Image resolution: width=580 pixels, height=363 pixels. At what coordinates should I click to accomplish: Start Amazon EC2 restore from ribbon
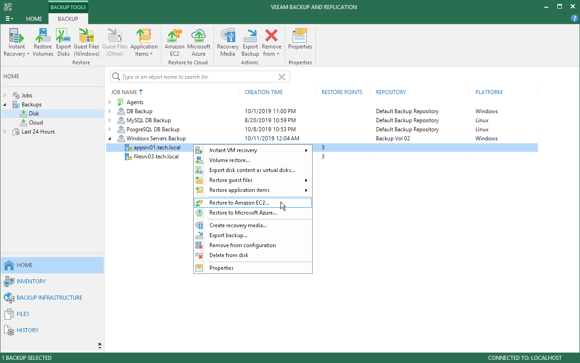click(x=174, y=43)
